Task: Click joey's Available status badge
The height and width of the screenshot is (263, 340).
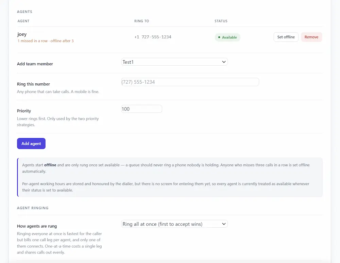Action: [x=227, y=37]
